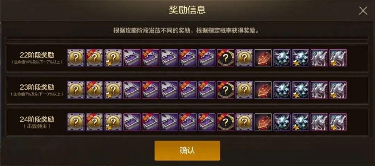Image resolution: width=375 pixels, height=166 pixels.
Task: Click the 确认 confirm button
Action: click(187, 151)
